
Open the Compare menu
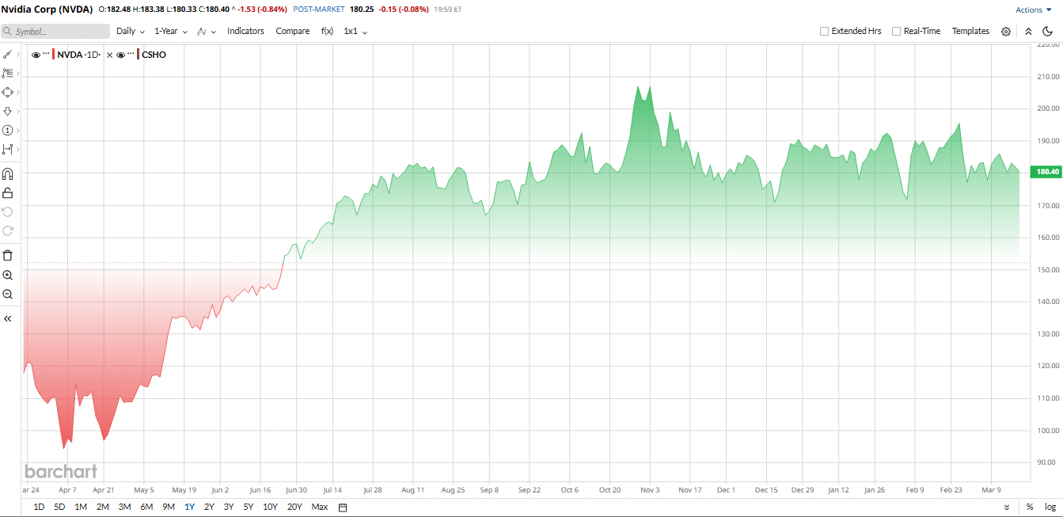[x=293, y=31]
